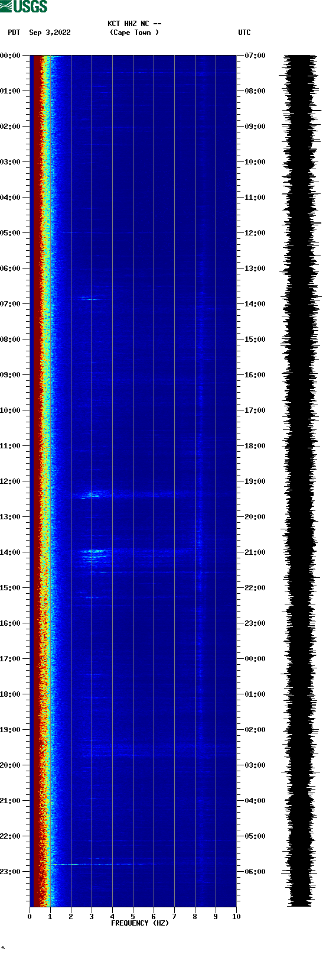
Task: Click the UTC 02:00 time label
Action: coord(255,730)
